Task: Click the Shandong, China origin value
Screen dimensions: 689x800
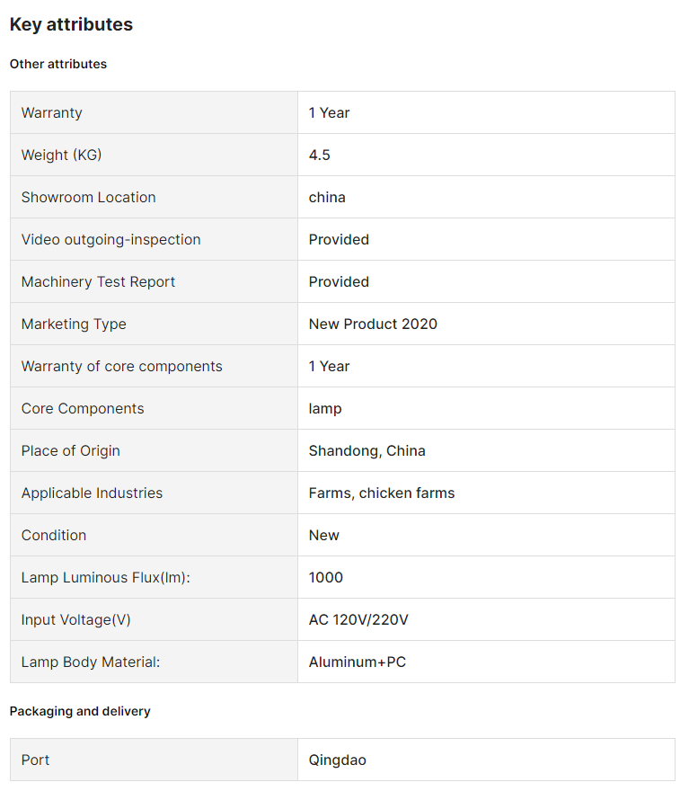Action: [x=367, y=451]
